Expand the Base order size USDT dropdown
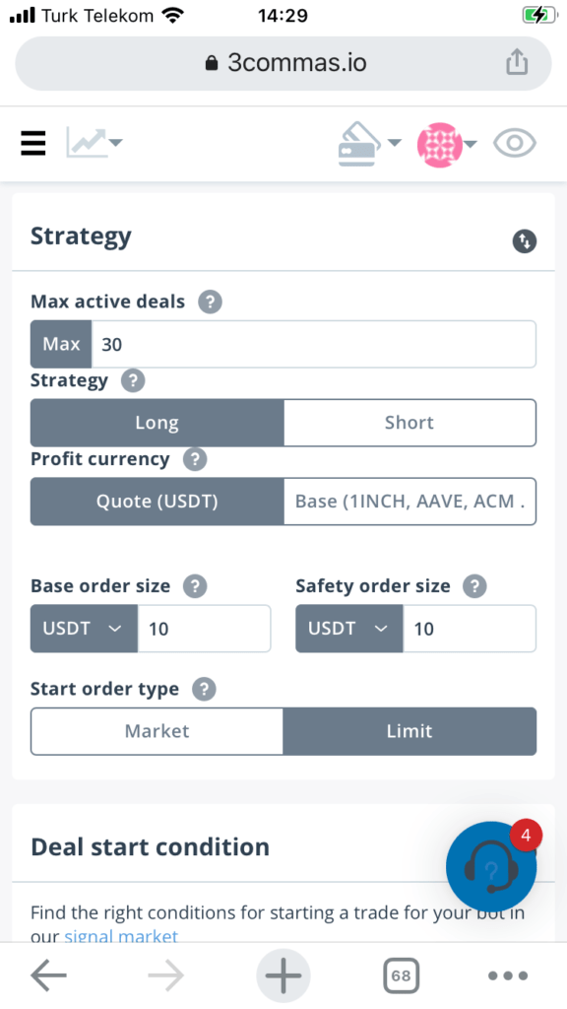The height and width of the screenshot is (1009, 567). click(x=84, y=628)
